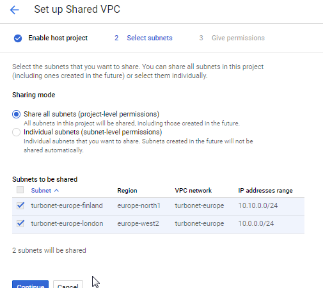Viewport: 323px width, 288px height.
Task: Click the VPC network column header
Action: coord(193,191)
